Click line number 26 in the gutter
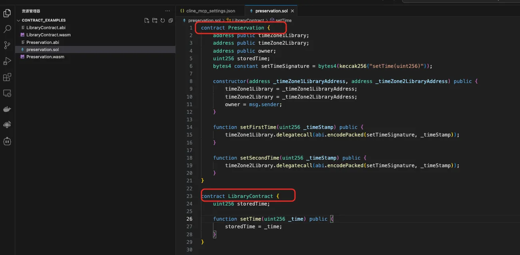This screenshot has height=255, width=520. [189, 219]
